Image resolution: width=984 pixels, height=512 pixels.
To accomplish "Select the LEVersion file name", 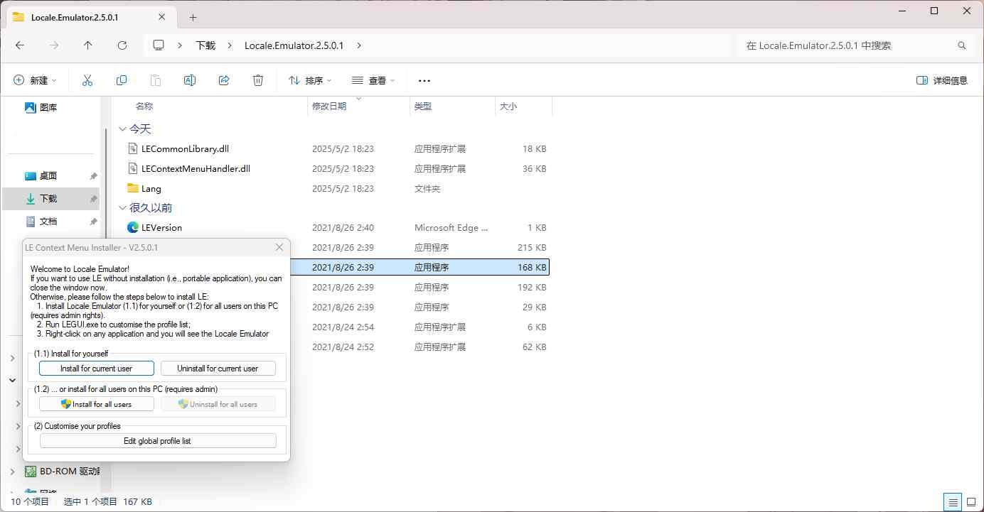I will (x=161, y=228).
